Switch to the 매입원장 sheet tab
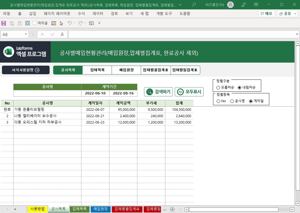The height and width of the screenshot is (213, 300). (x=101, y=209)
